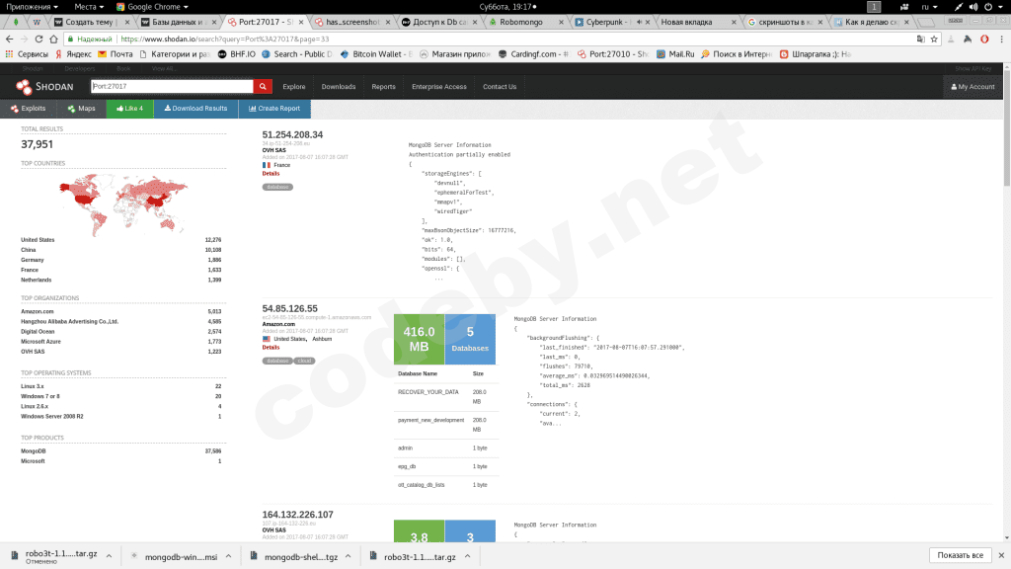Like this search with thumbs-up button
This screenshot has height=569, width=1011.
click(x=129, y=109)
